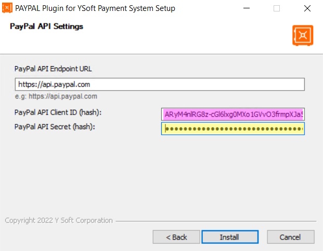Click the PayPal API Endpoint URL field
323x251 pixels.
[x=160, y=84]
